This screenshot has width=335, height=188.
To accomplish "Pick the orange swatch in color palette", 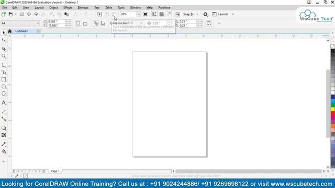I will [333, 126].
